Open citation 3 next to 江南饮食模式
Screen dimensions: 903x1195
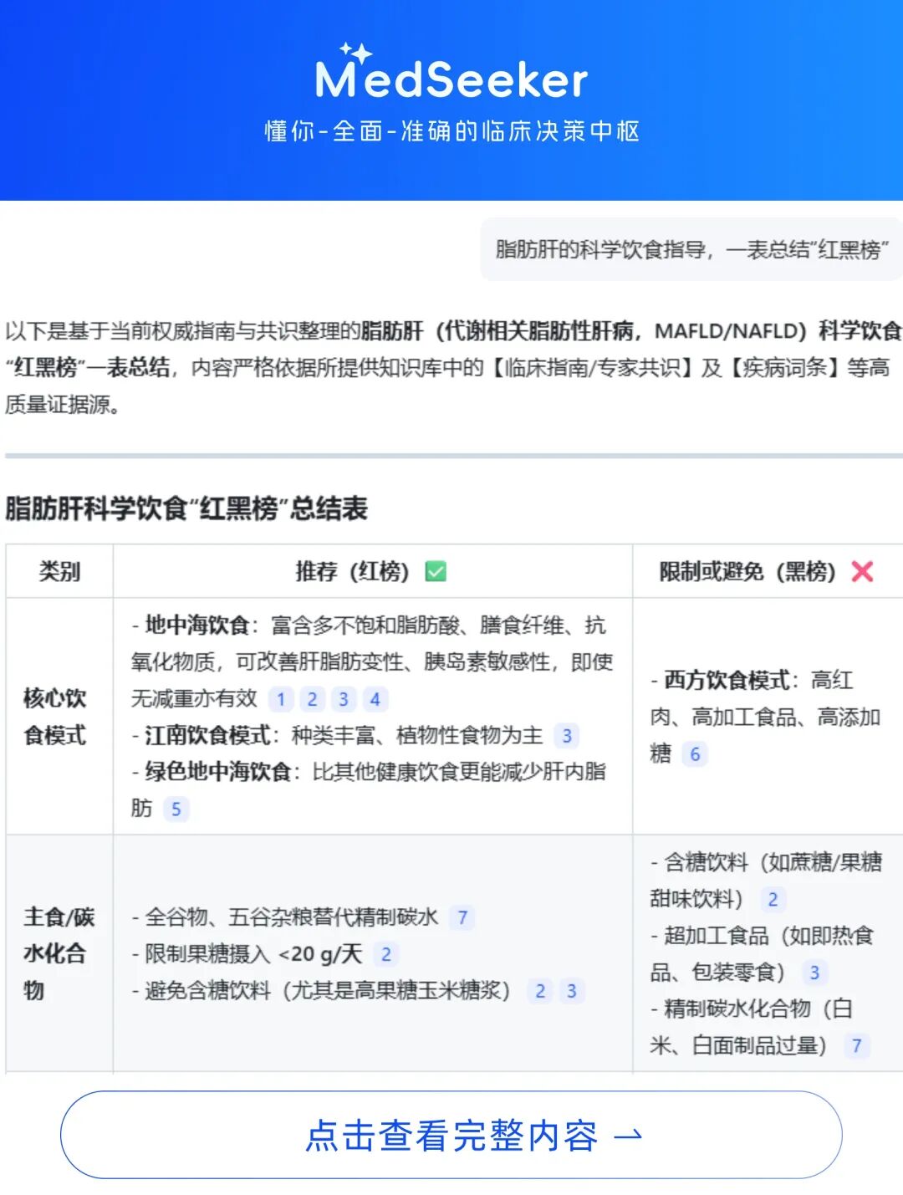(567, 736)
